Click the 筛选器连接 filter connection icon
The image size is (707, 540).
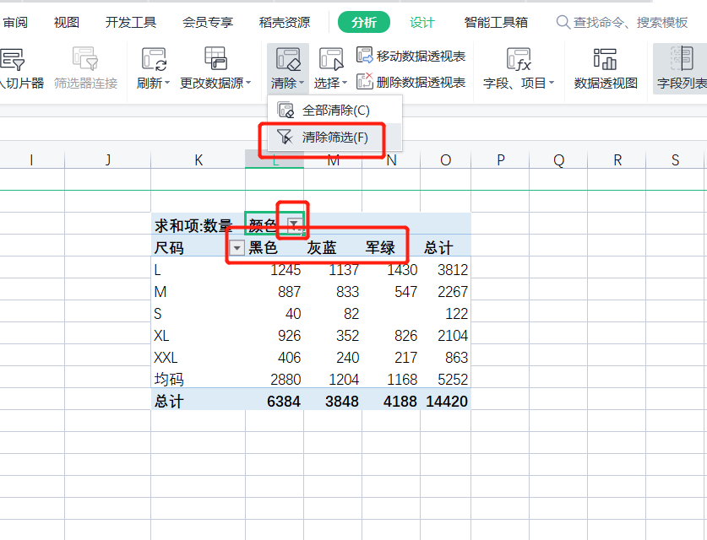pos(85,58)
